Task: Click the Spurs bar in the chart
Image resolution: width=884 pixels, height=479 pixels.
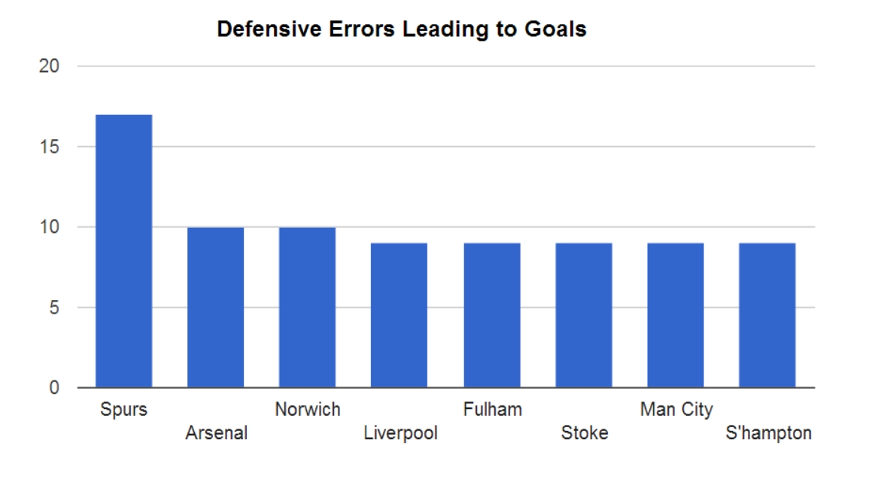Action: tap(123, 251)
